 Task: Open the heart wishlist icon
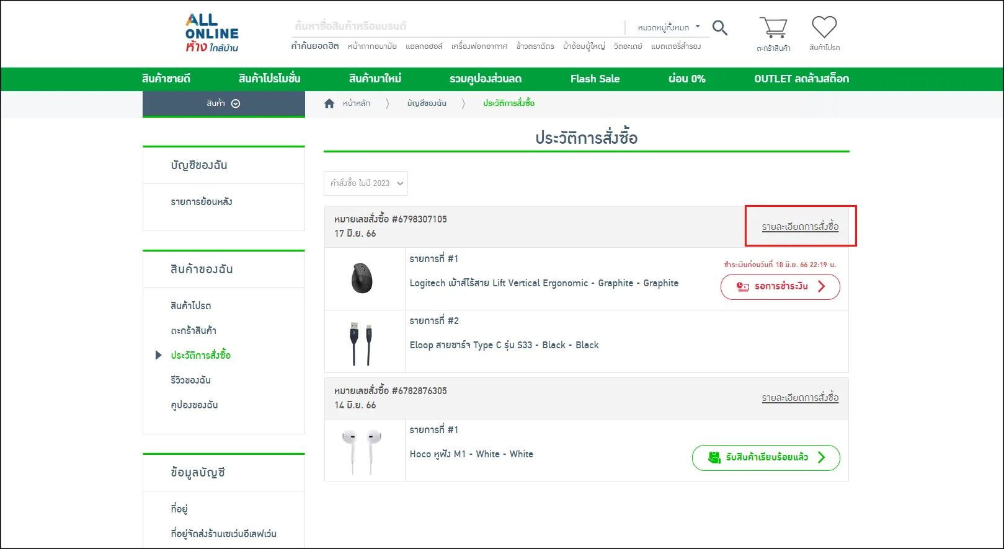point(824,28)
